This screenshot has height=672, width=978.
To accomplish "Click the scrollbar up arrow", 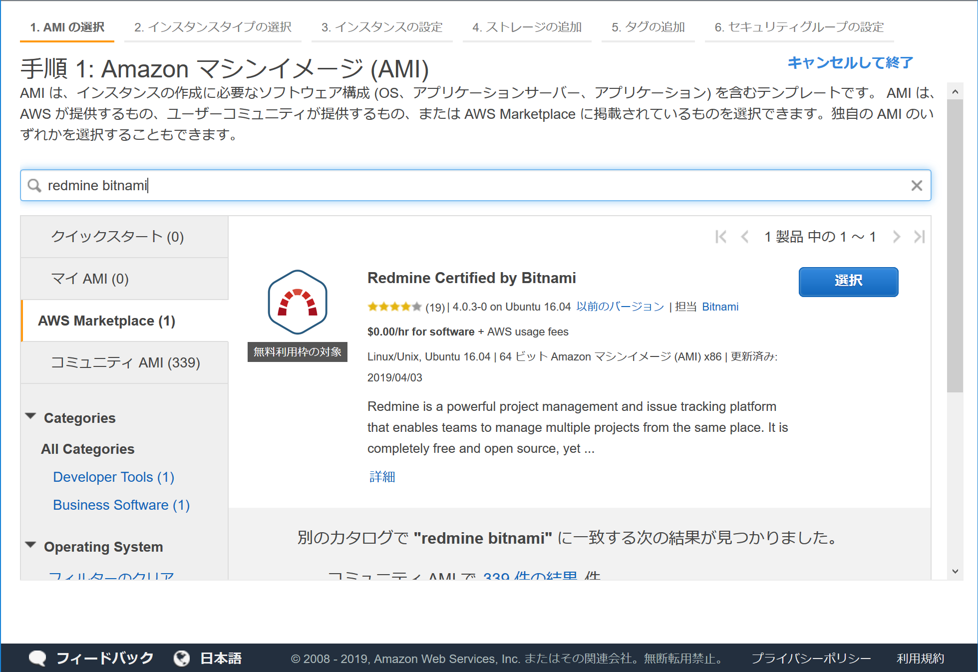I will [955, 91].
